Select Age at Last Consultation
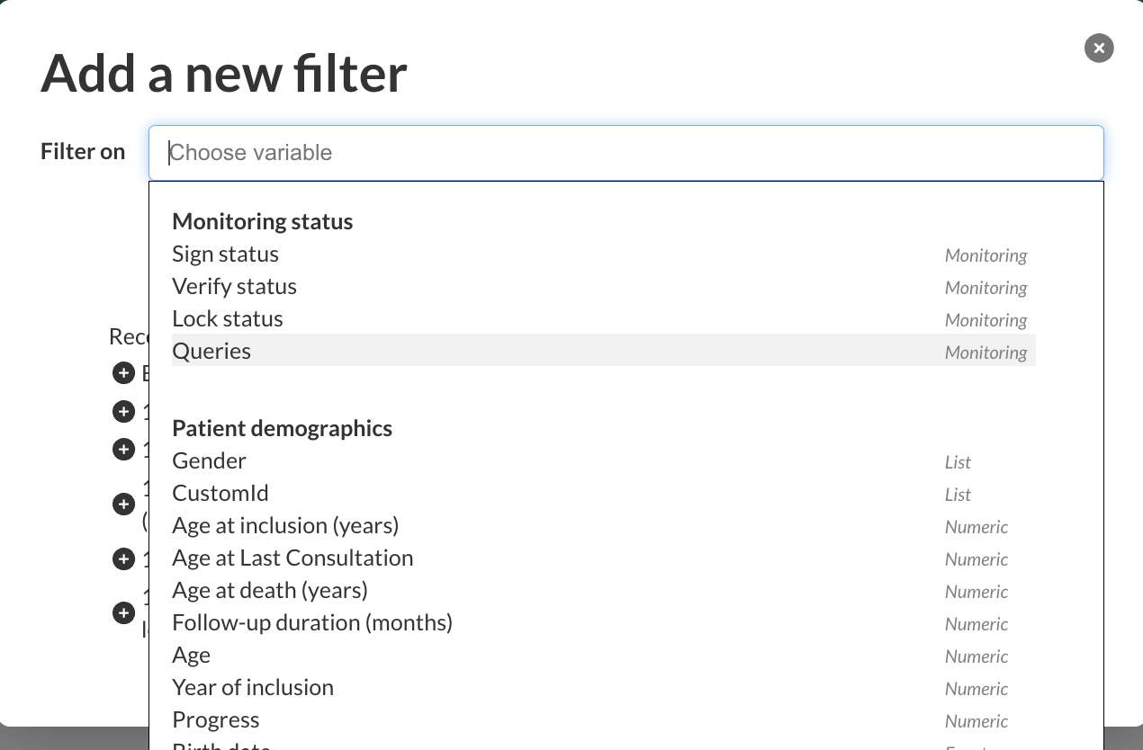This screenshot has width=1143, height=750. click(292, 558)
